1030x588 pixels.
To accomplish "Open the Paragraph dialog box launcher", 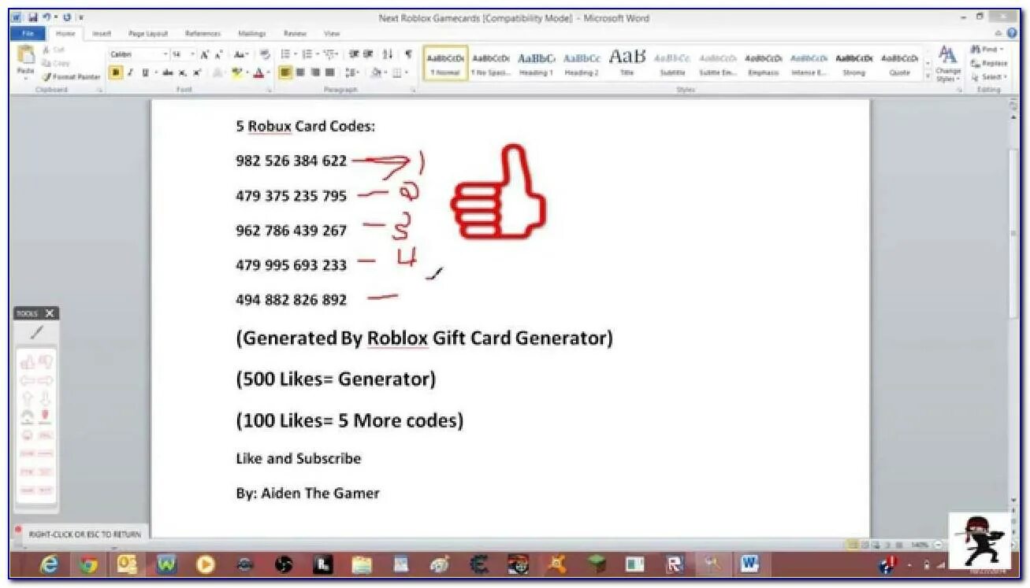I will tap(413, 91).
